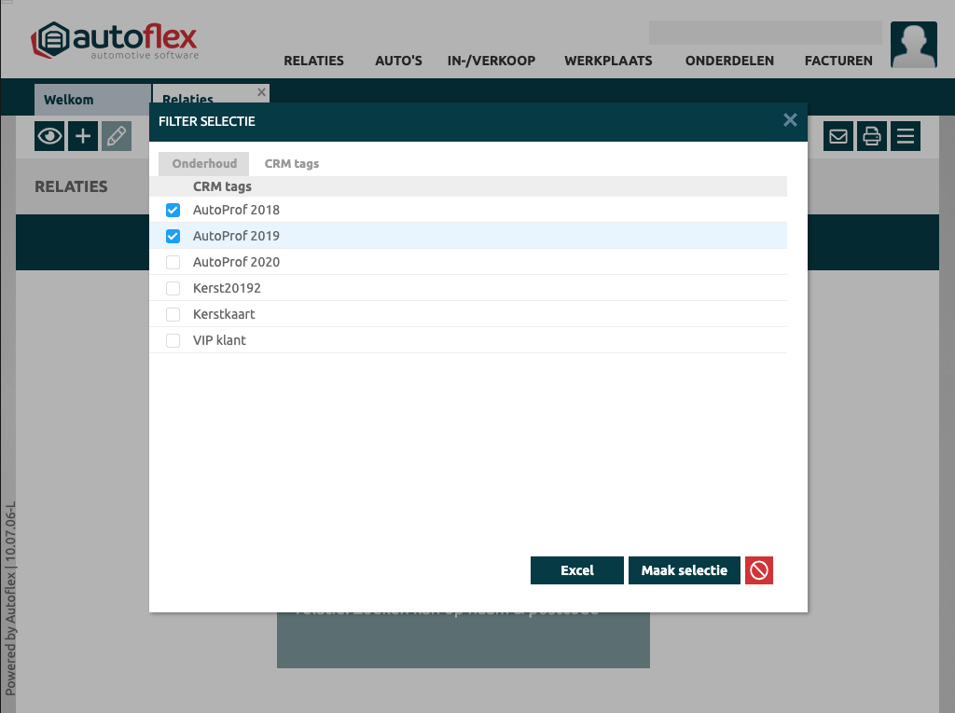Click the envelope email icon

coord(838,136)
